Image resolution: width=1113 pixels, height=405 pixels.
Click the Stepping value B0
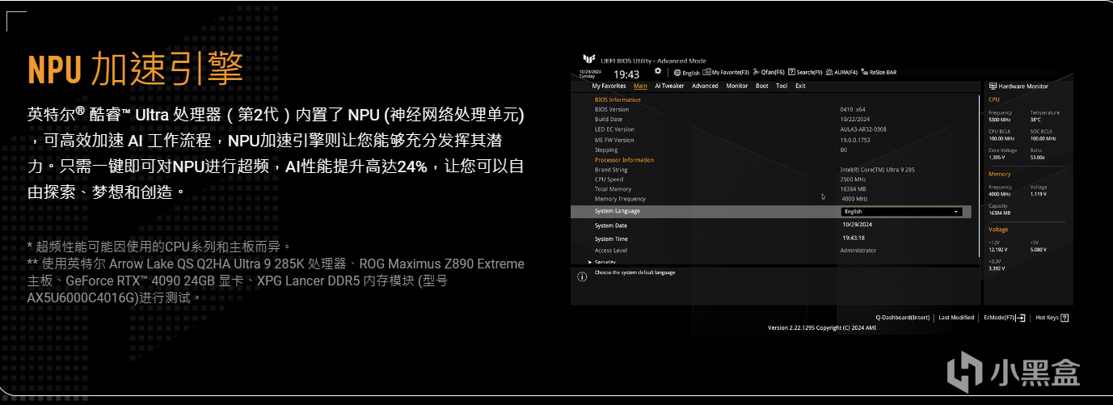point(844,150)
